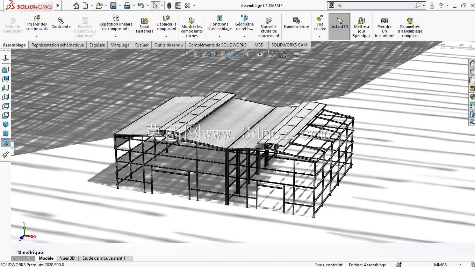Click Mettre à jour Speedpak
475x267 pixels.
coord(361,27)
